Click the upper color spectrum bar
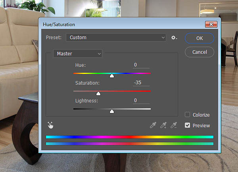238x172 pixels. tap(130, 137)
